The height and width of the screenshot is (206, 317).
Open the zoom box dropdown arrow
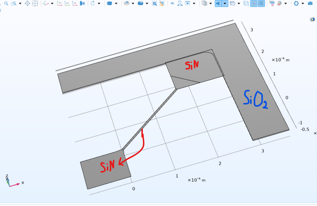click(x=20, y=3)
